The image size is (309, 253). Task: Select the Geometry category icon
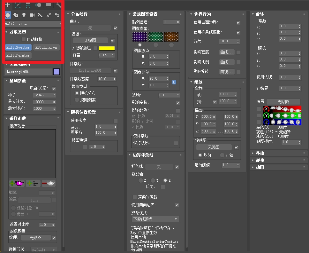(x=8, y=15)
